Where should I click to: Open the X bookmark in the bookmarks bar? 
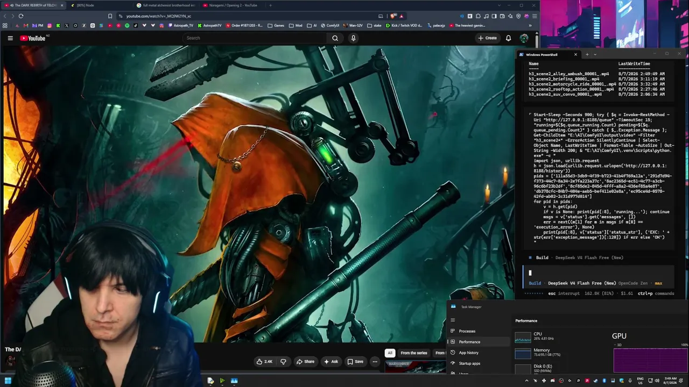(67, 25)
